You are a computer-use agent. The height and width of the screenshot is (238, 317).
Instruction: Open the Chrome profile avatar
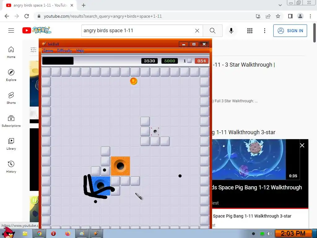click(300, 16)
